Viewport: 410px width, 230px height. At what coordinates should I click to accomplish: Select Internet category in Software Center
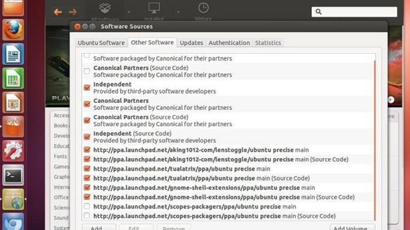(x=61, y=187)
